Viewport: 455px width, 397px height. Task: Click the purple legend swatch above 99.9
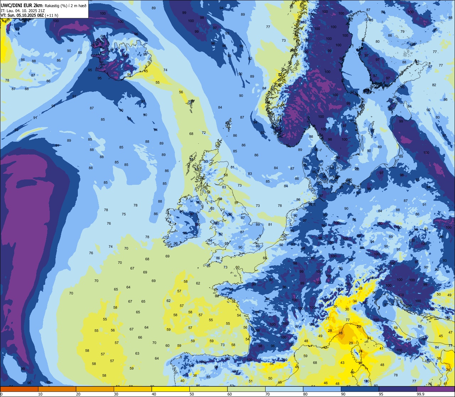pos(435,389)
